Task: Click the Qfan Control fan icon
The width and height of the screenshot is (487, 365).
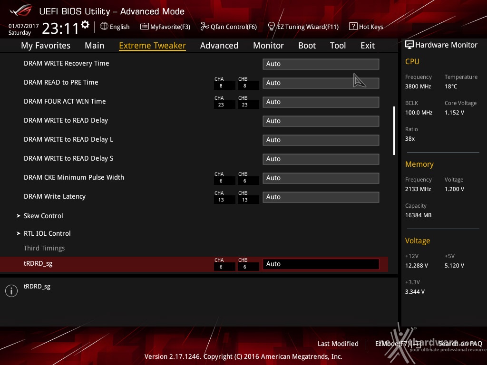Action: (205, 27)
